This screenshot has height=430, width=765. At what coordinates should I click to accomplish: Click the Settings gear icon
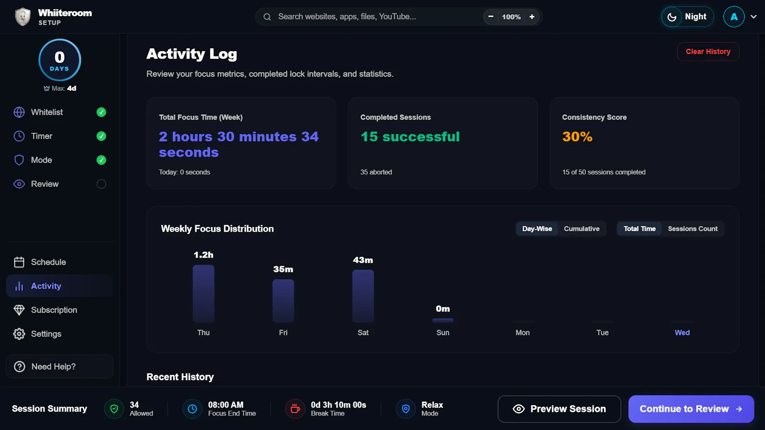pos(19,334)
